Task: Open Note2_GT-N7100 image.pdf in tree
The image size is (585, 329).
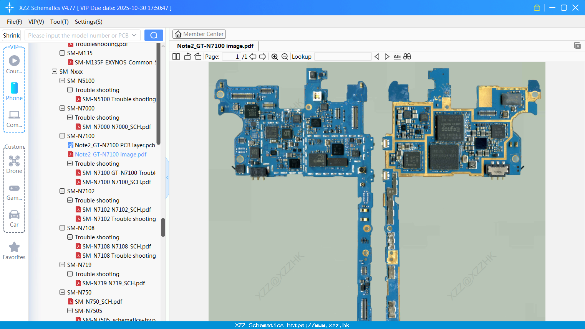Action: (x=111, y=155)
